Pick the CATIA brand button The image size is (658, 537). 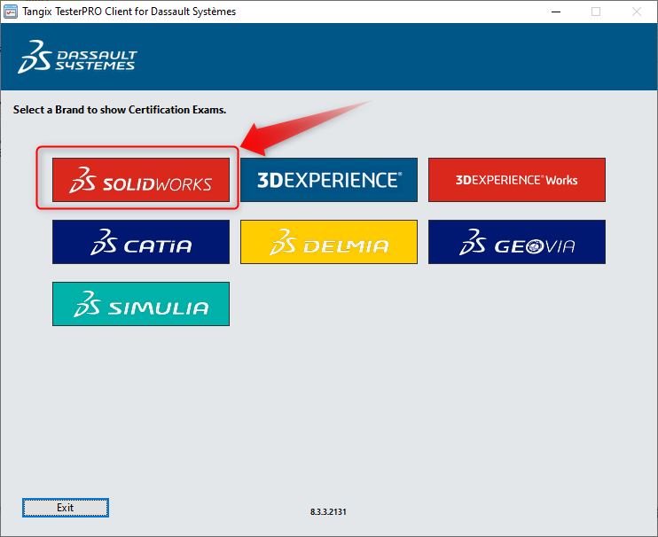click(x=141, y=242)
